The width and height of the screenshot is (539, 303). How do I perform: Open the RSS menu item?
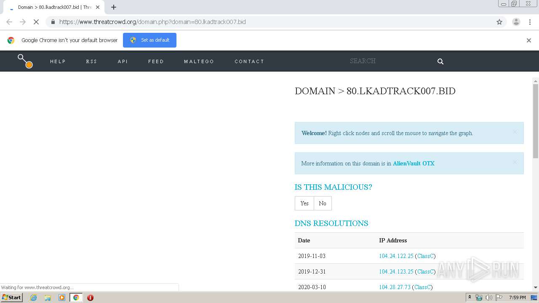coord(92,61)
